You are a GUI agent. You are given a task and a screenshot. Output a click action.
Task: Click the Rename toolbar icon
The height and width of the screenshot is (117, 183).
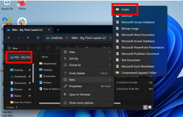coord(58,48)
